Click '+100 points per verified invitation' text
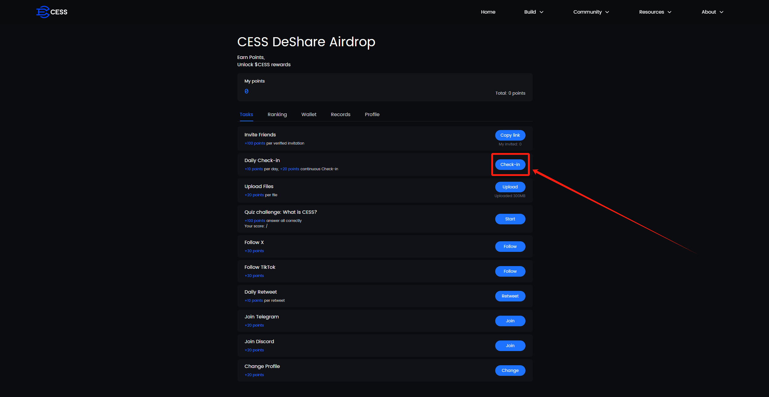The height and width of the screenshot is (397, 769). pos(274,143)
